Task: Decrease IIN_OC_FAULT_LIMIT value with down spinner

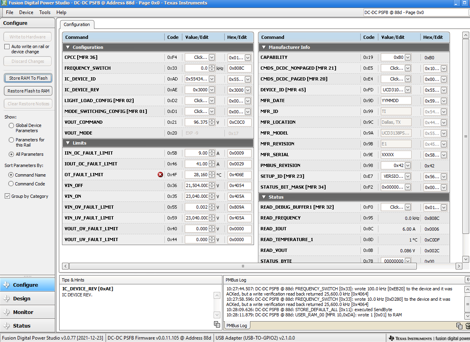Action: point(212,155)
